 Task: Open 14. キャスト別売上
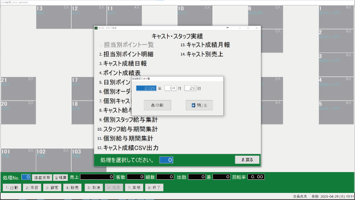click(x=202, y=54)
